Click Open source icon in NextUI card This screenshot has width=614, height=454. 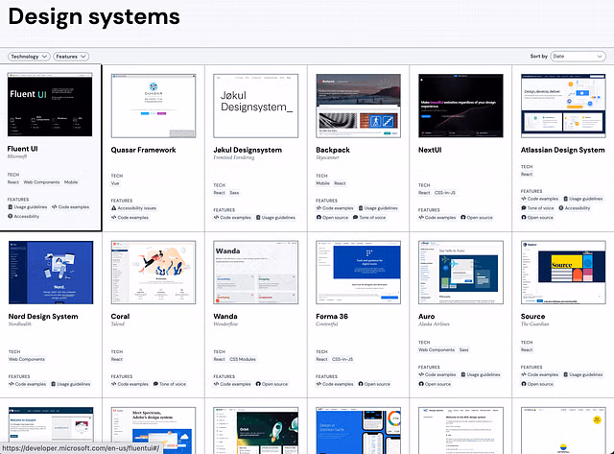463,218
